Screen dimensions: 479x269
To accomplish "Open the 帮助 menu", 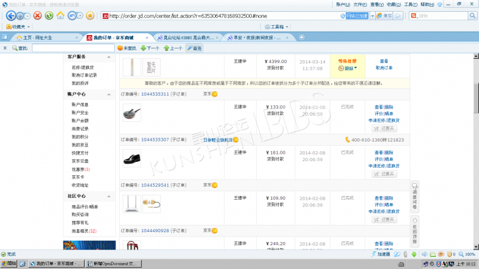I will pyautogui.click(x=427, y=4).
